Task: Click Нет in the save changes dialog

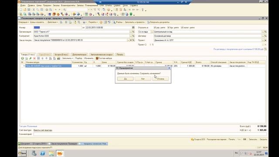Action: [x=143, y=78]
